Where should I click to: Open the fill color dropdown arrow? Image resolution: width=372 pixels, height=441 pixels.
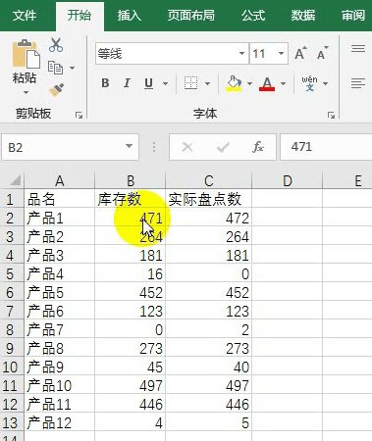[x=249, y=83]
